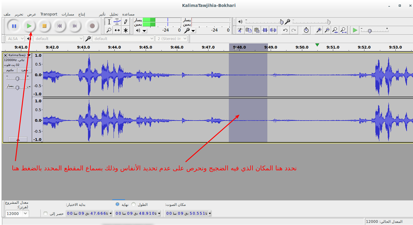Undo the last action
The image size is (413, 225).
pyautogui.click(x=285, y=30)
